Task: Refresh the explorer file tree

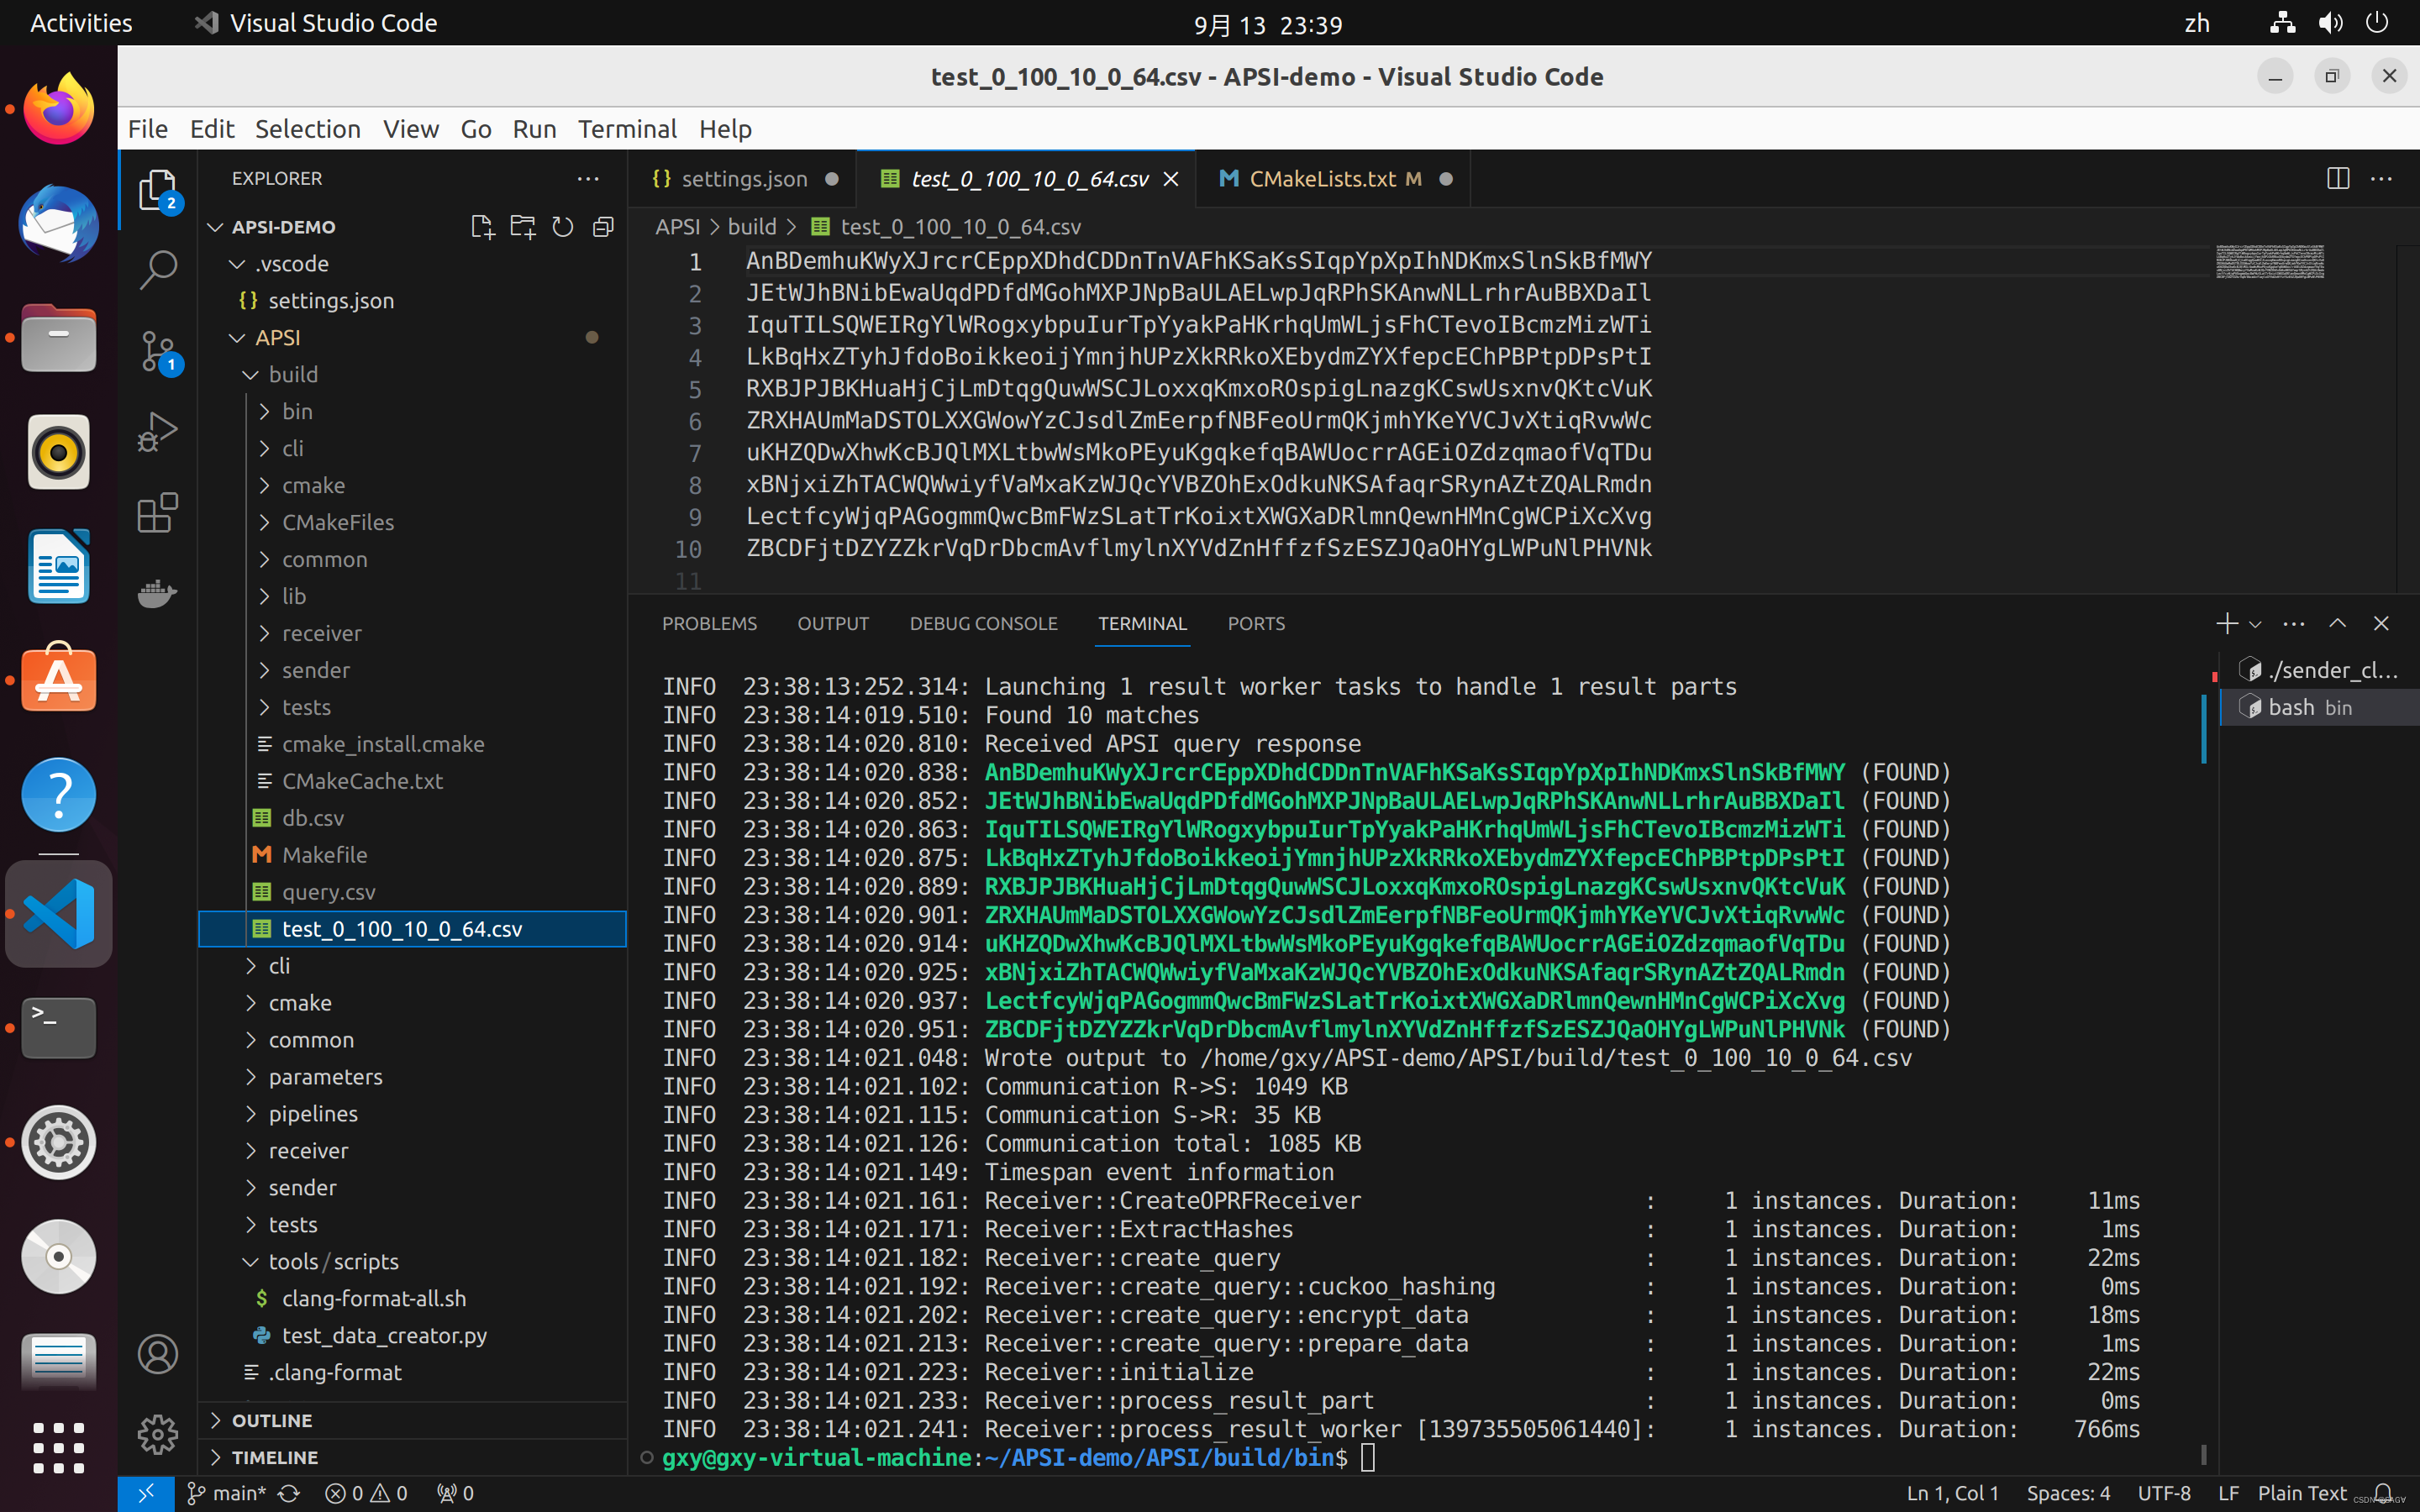Action: tap(563, 227)
